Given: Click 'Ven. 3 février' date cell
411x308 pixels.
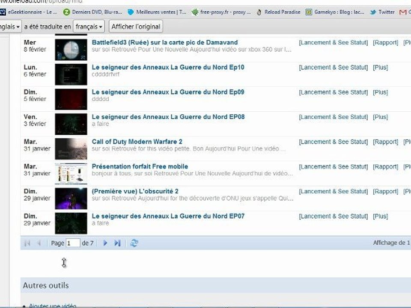Looking at the screenshot, I should pyautogui.click(x=35, y=120).
